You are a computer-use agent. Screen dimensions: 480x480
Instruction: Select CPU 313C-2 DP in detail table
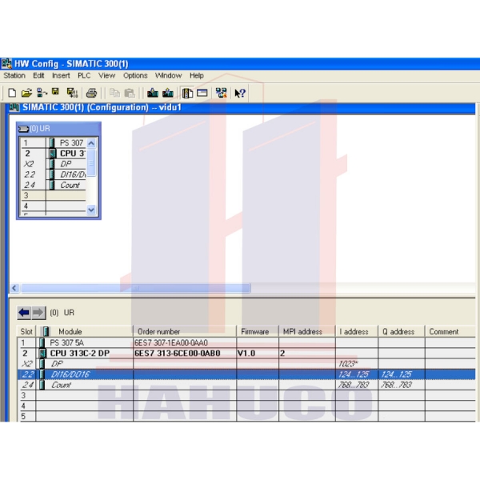pyautogui.click(x=80, y=353)
